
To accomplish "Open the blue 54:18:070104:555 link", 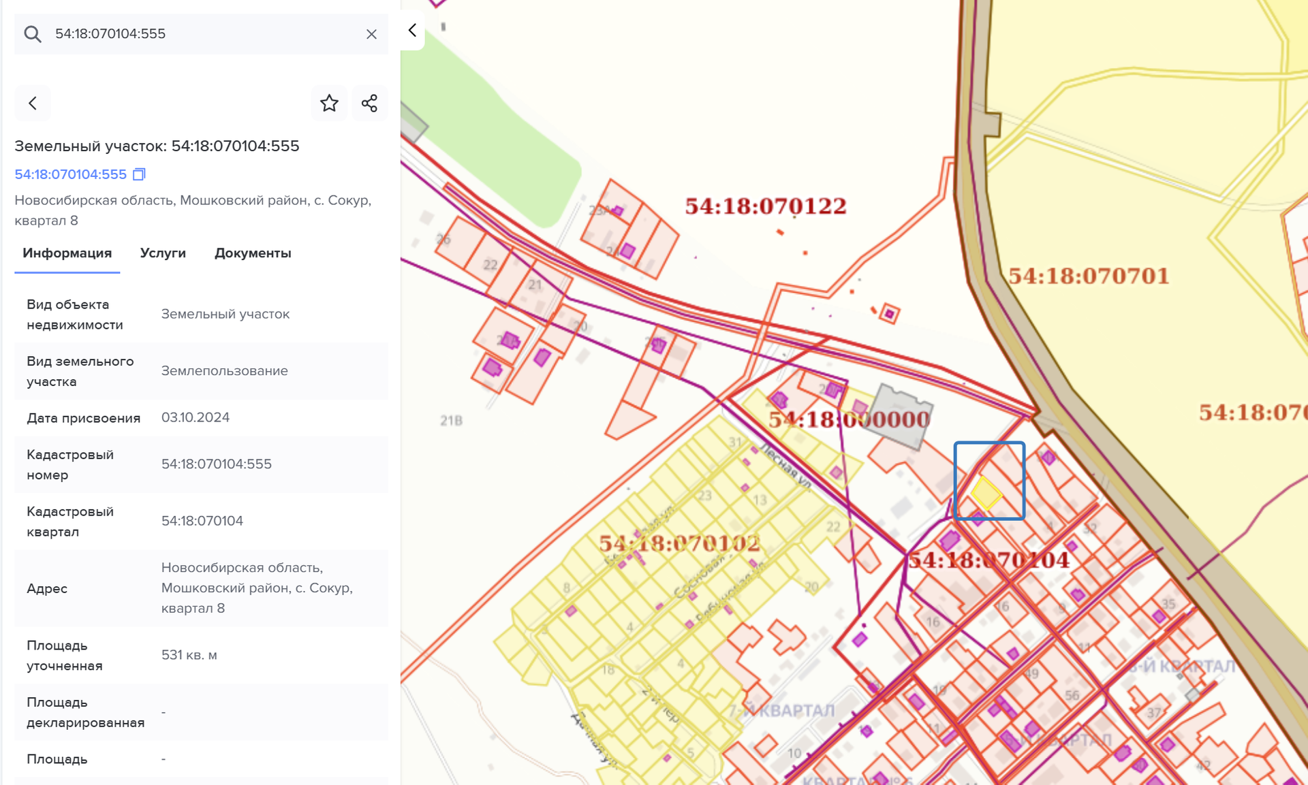I will pos(71,174).
